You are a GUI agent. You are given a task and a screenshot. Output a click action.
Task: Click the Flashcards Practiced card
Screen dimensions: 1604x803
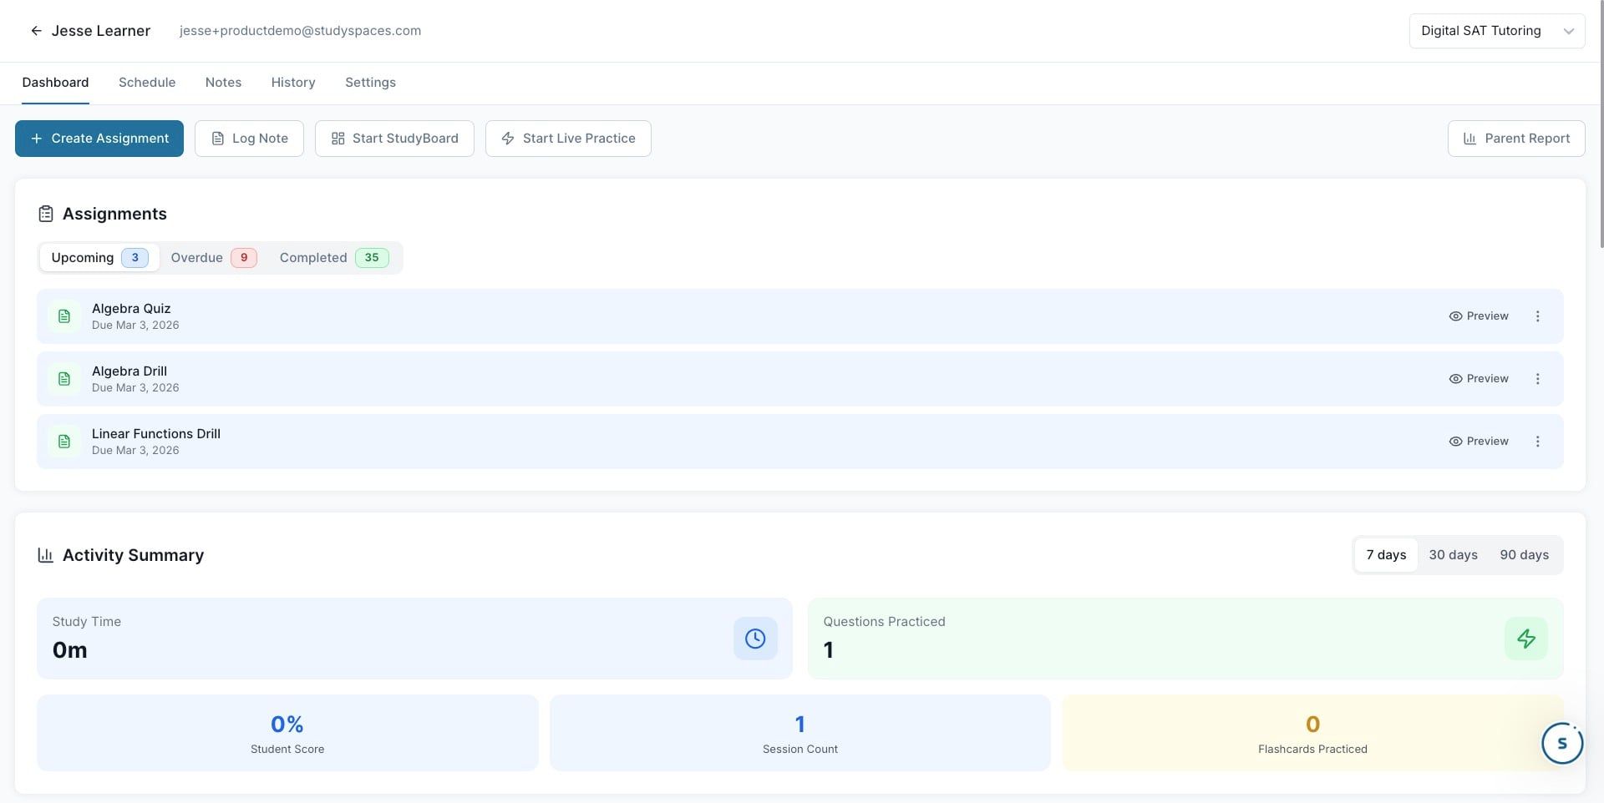tap(1312, 733)
